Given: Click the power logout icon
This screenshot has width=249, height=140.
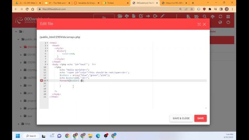Looking at the screenshot, I should [228, 22].
